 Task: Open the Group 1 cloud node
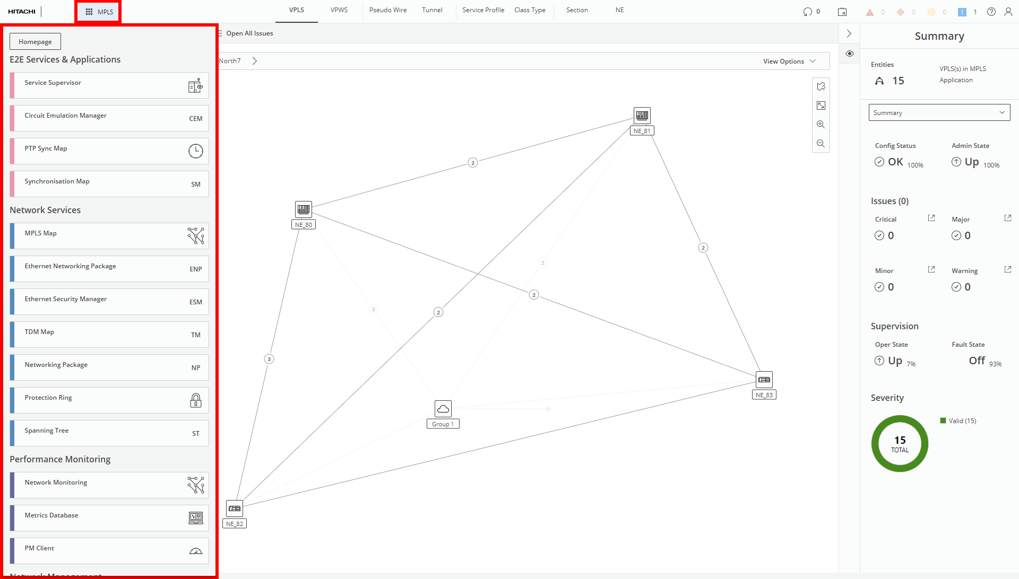[443, 409]
